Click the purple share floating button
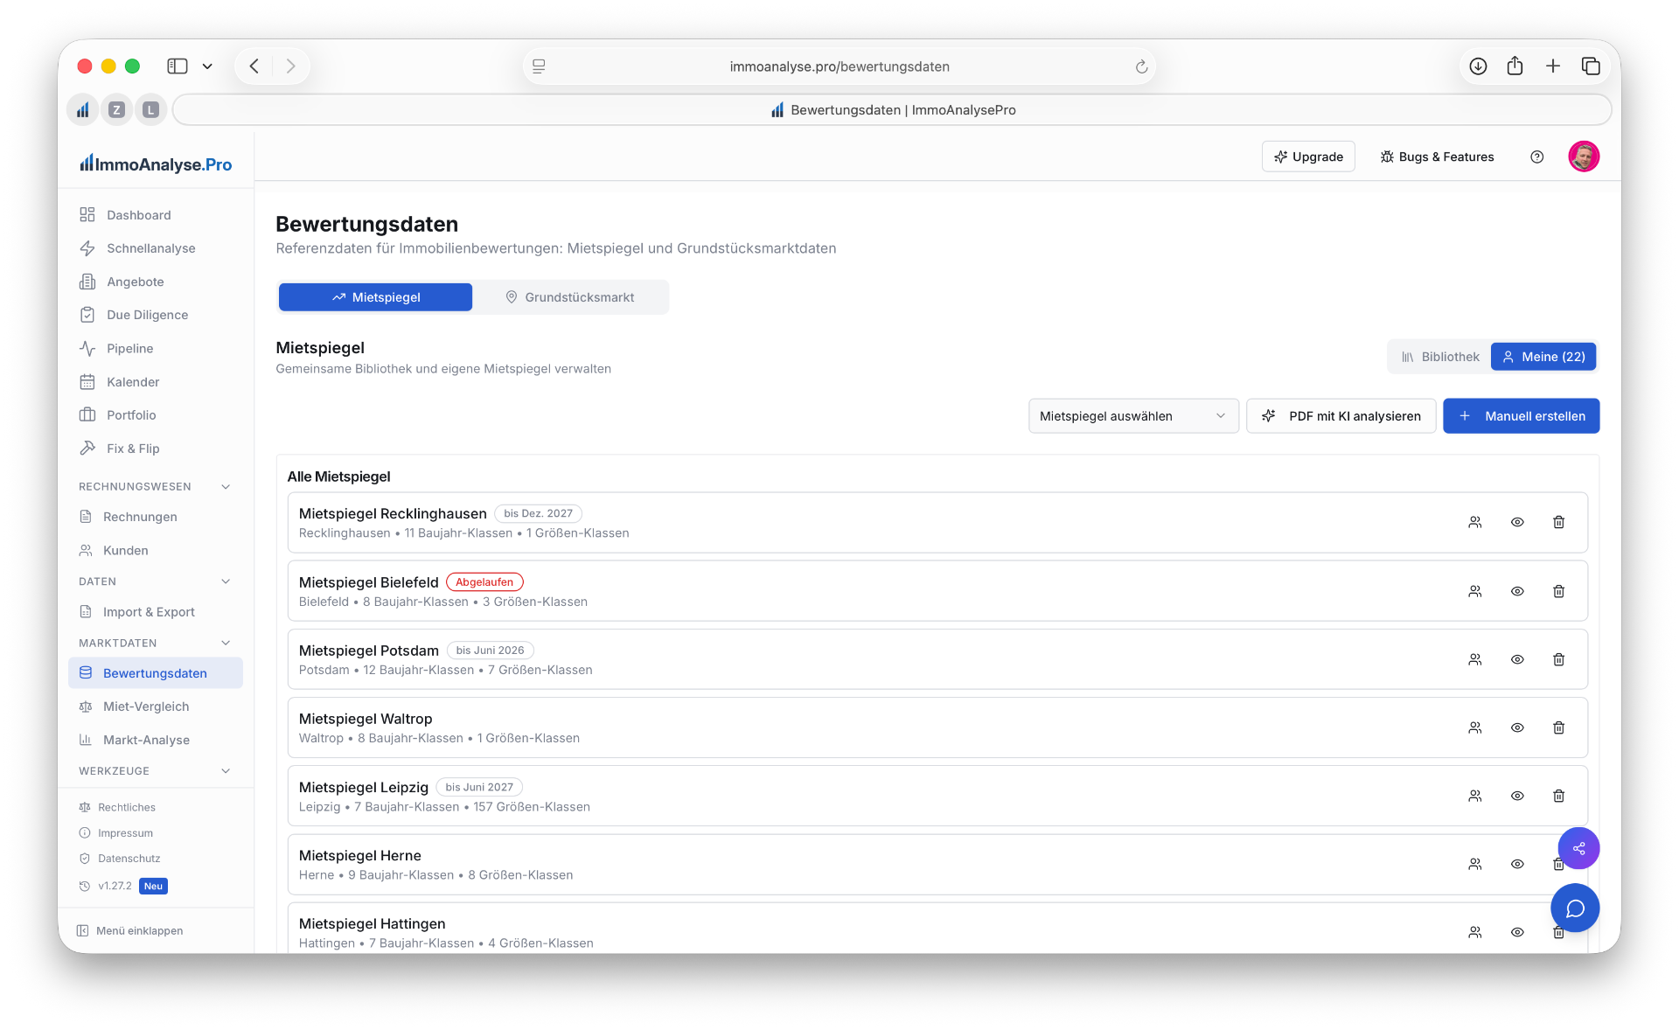The image size is (1679, 1030). point(1578,848)
